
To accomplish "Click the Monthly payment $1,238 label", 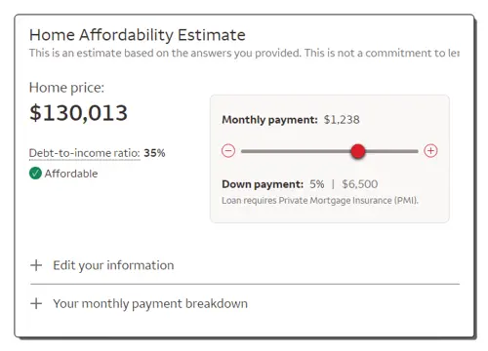I will [291, 120].
